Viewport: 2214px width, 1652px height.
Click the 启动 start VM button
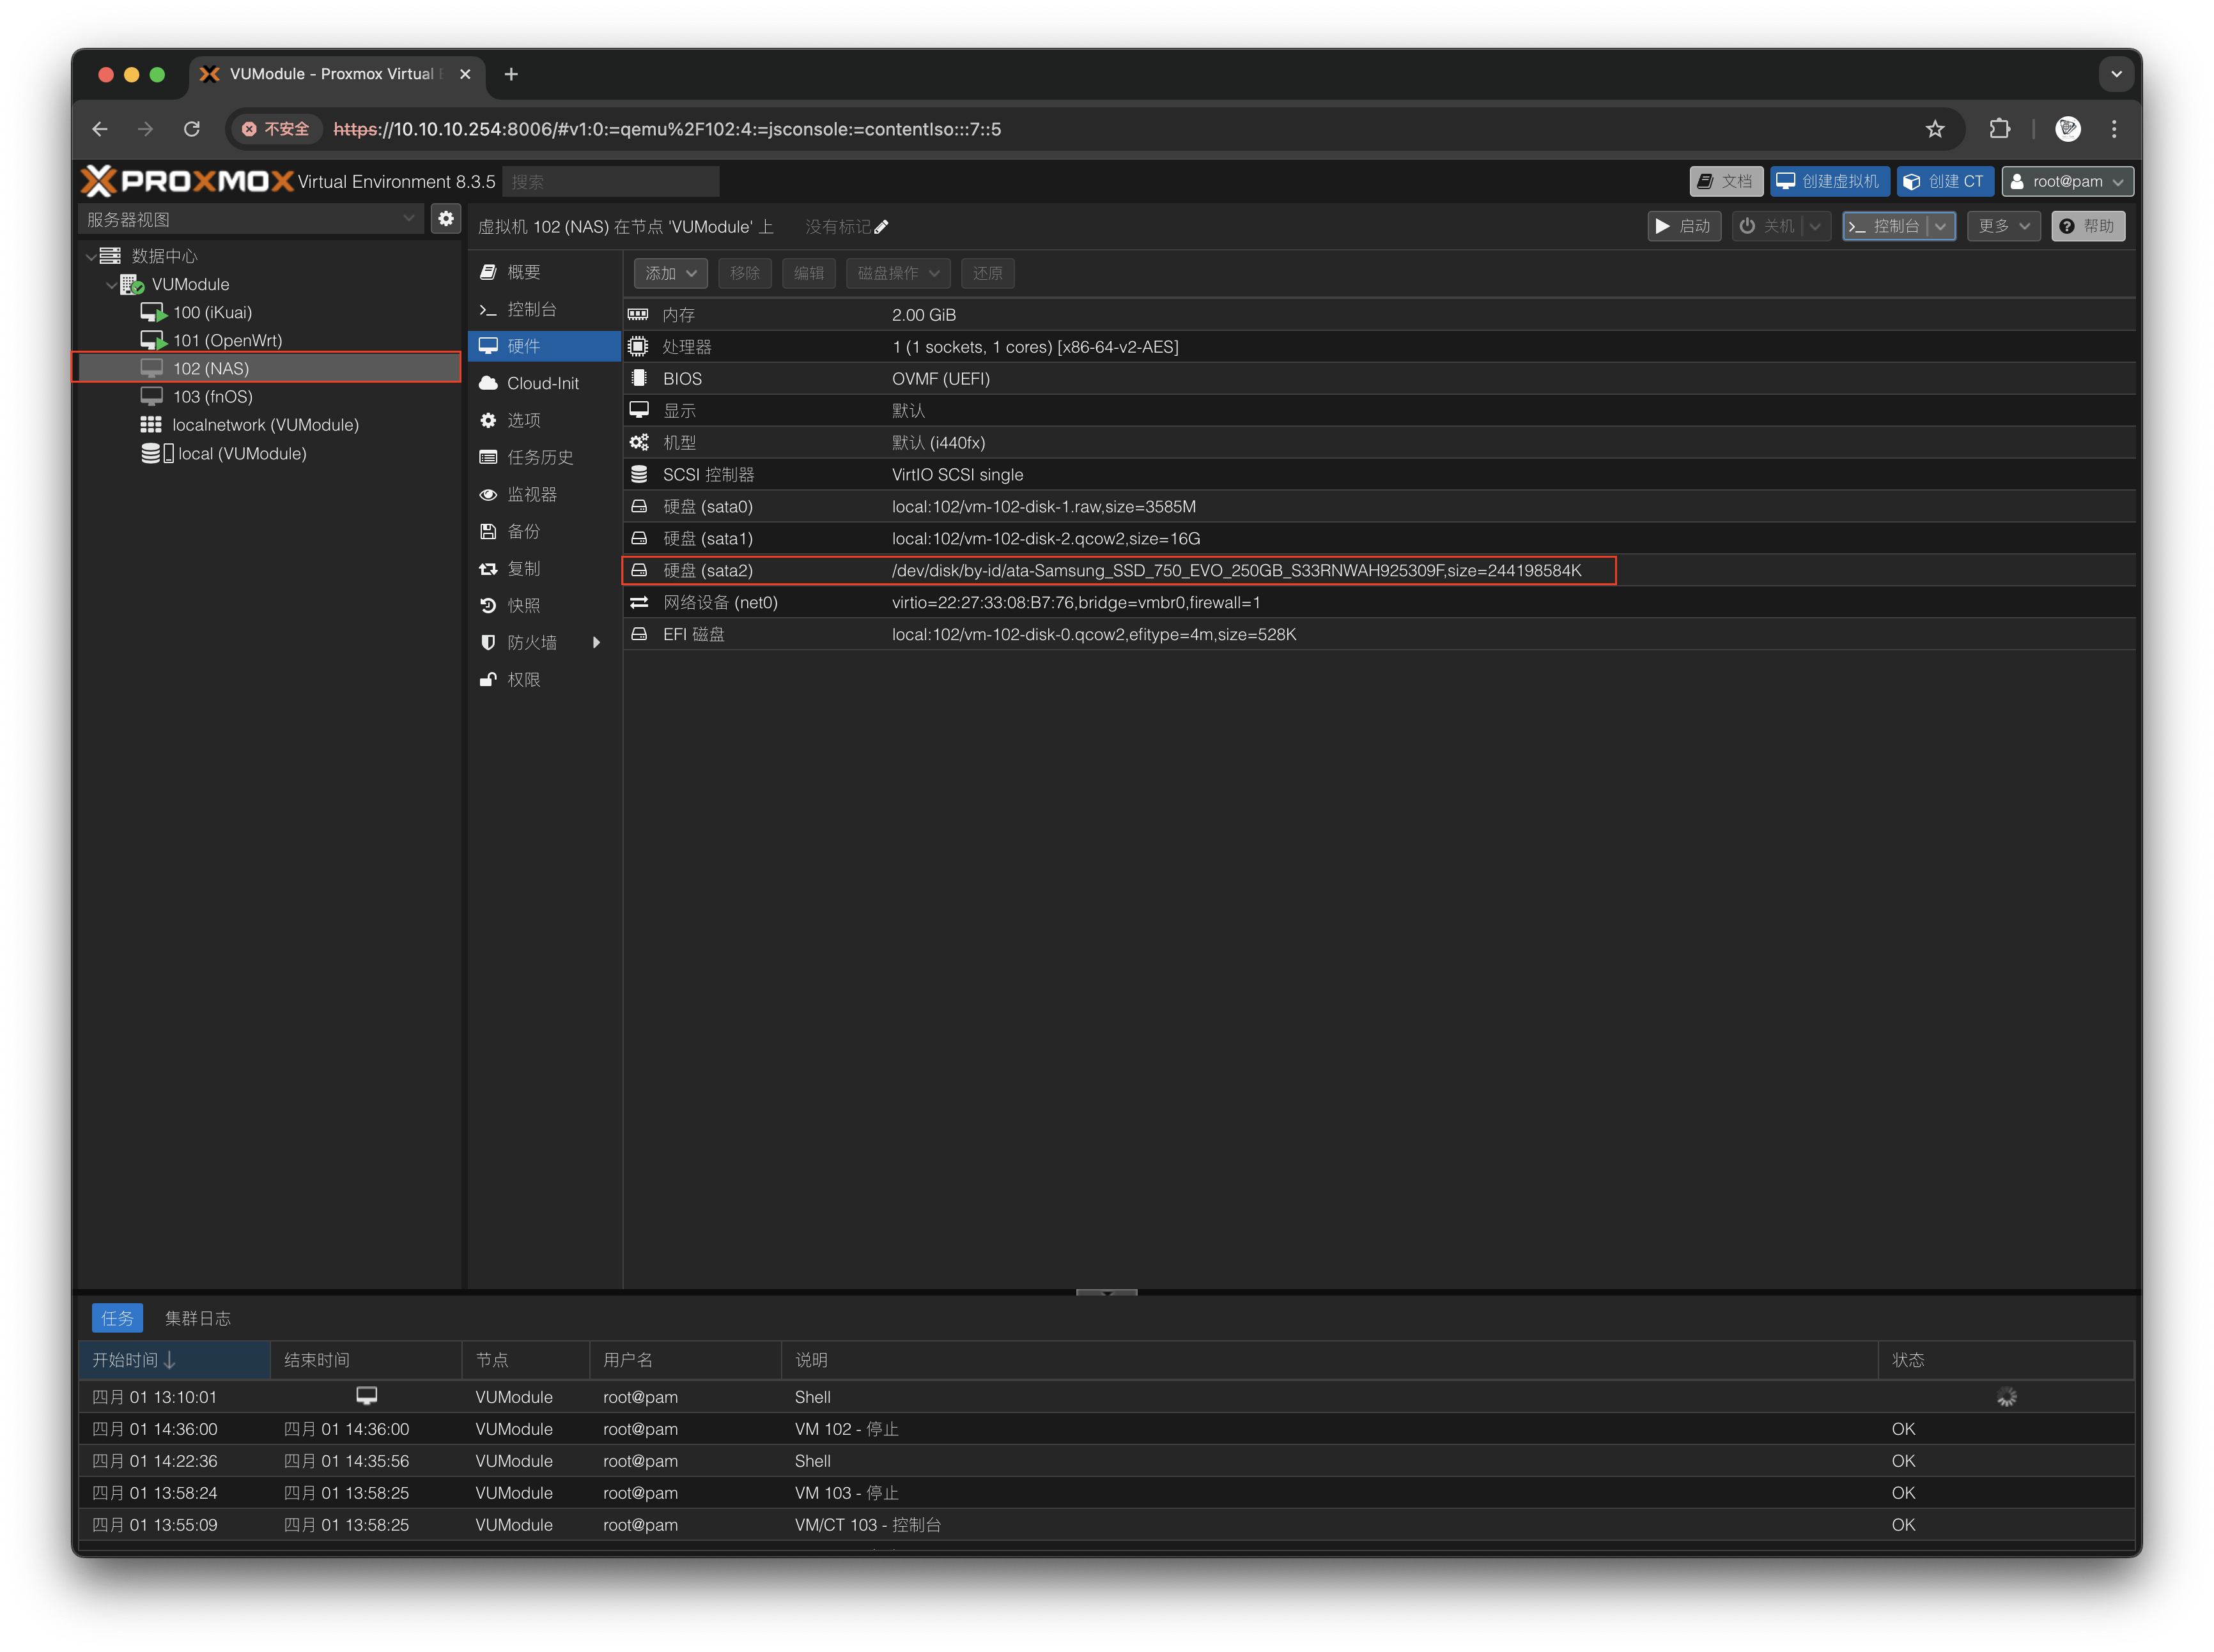coord(1683,226)
